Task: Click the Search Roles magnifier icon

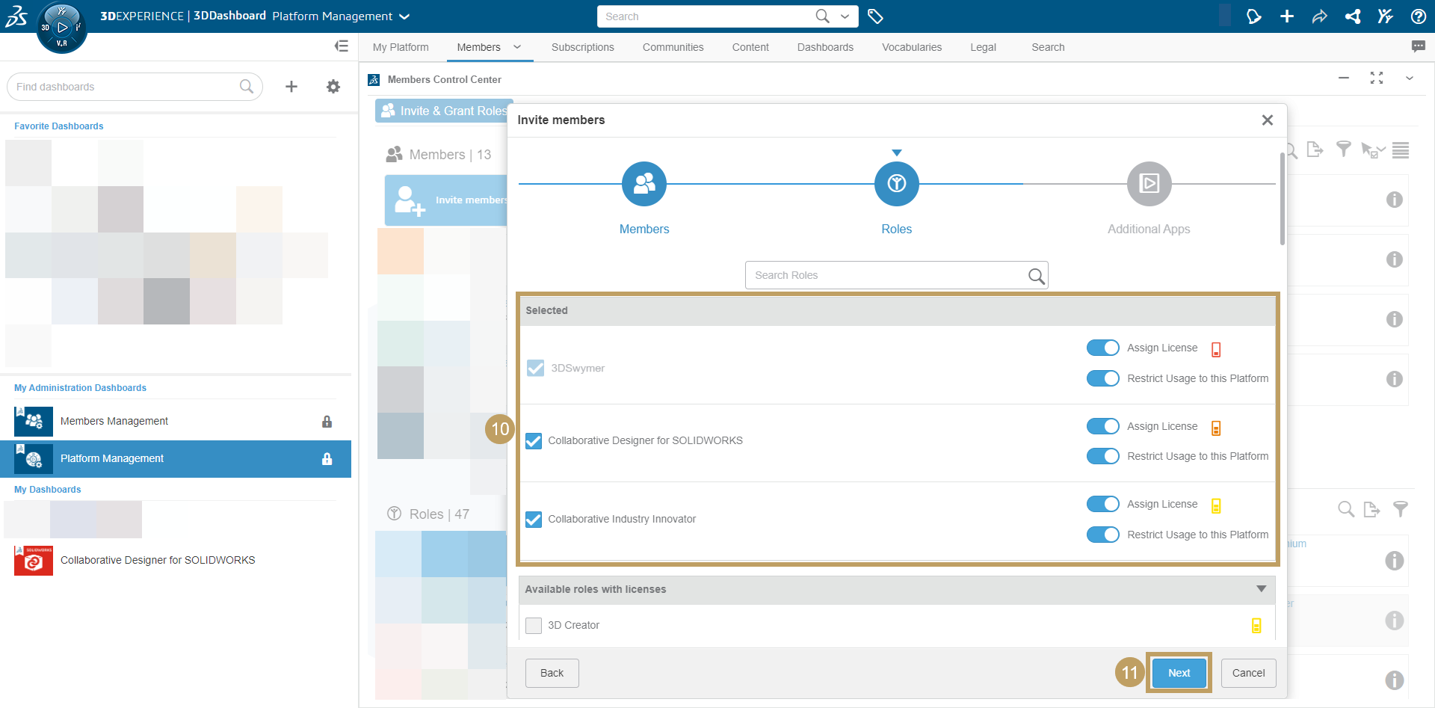Action: [x=1036, y=276]
